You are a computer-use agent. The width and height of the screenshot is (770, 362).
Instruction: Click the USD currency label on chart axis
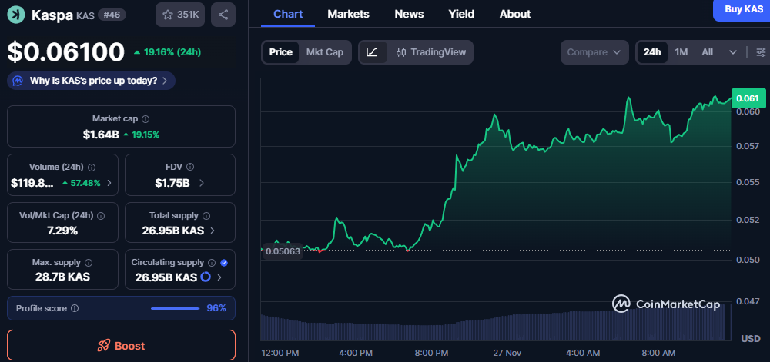point(750,339)
